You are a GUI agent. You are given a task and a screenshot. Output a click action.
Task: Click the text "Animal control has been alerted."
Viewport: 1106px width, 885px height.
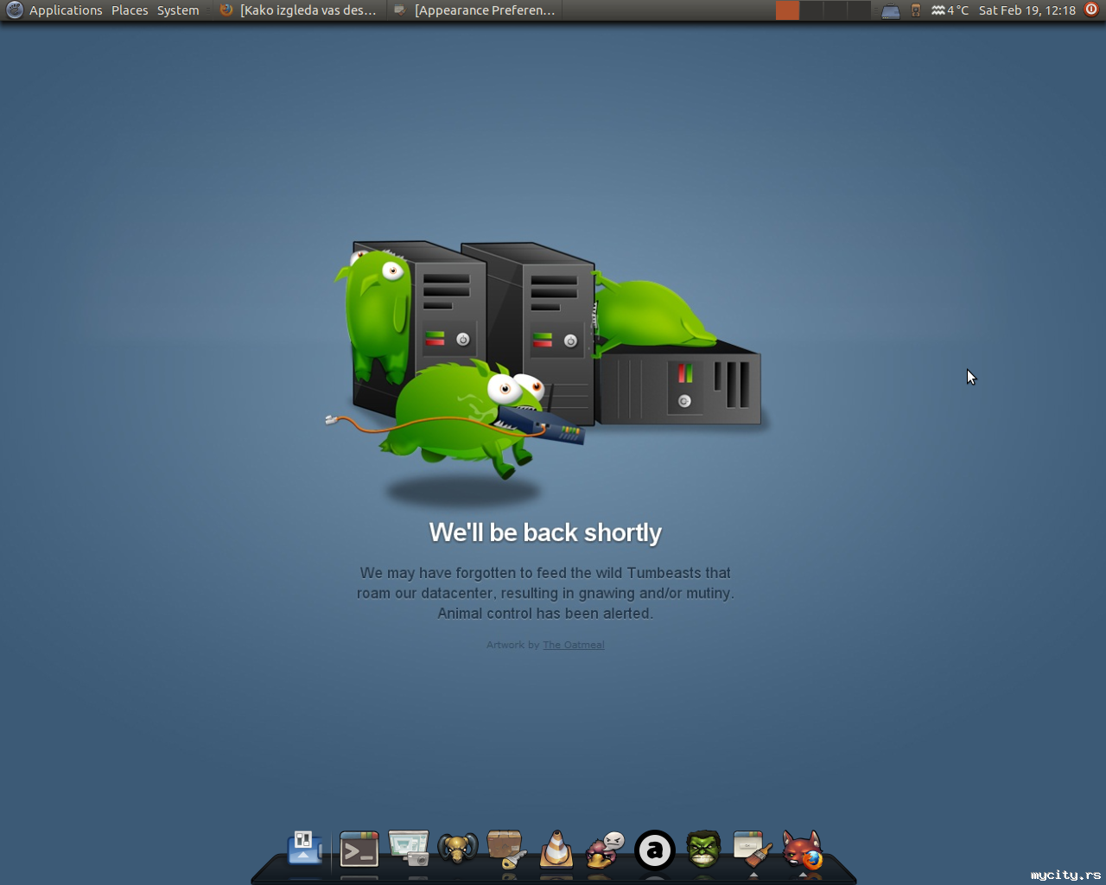click(545, 614)
